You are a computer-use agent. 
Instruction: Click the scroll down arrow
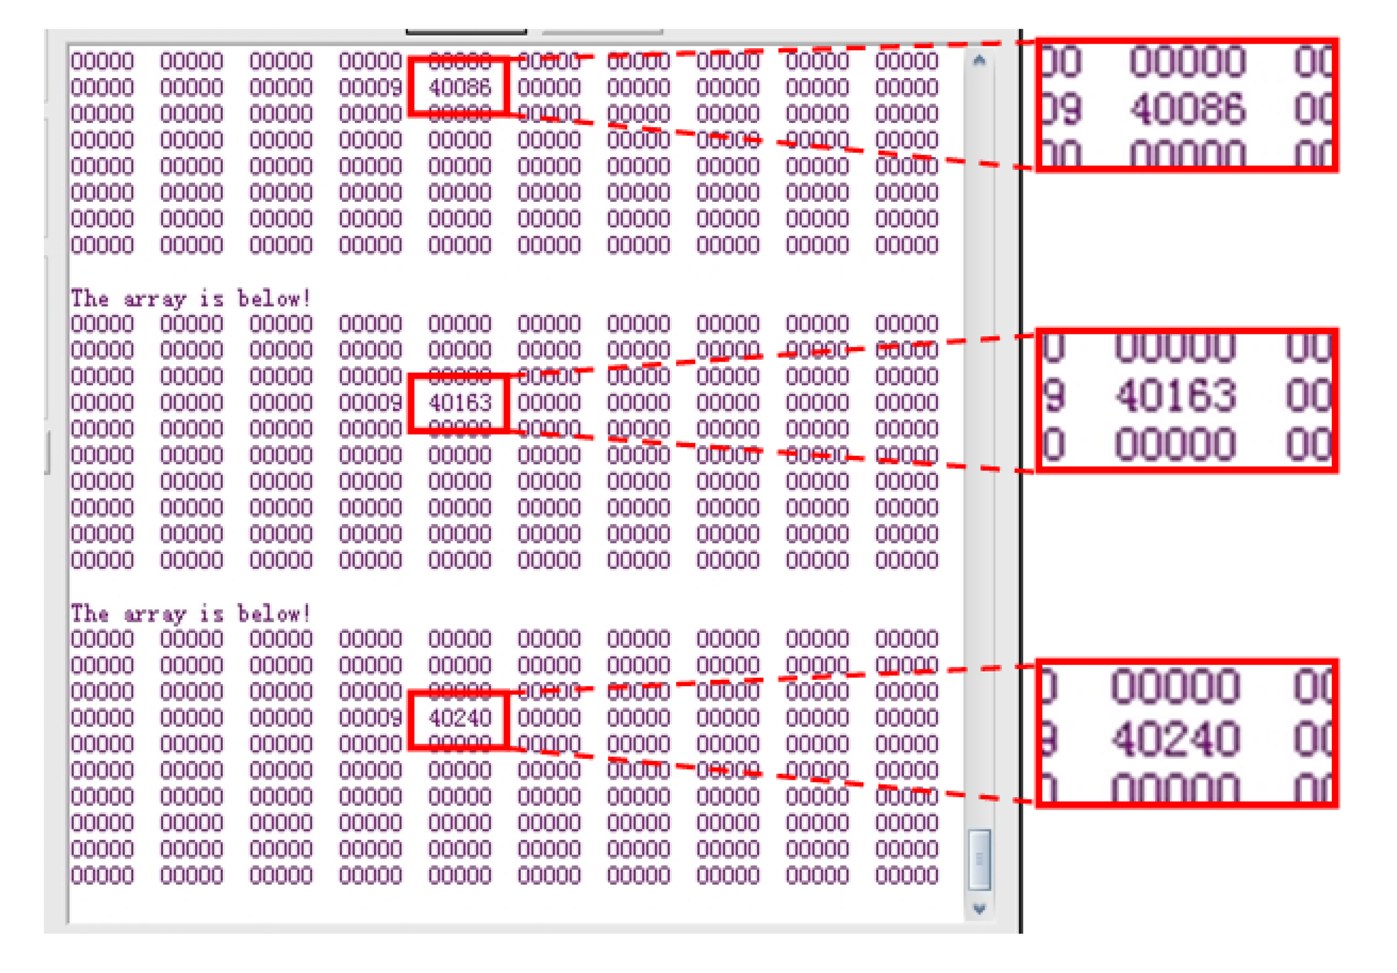(x=979, y=908)
